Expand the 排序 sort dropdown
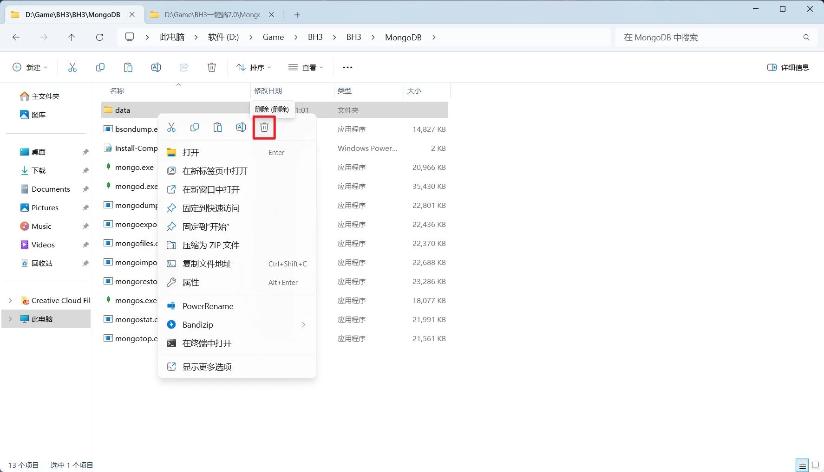The width and height of the screenshot is (824, 472). point(254,67)
